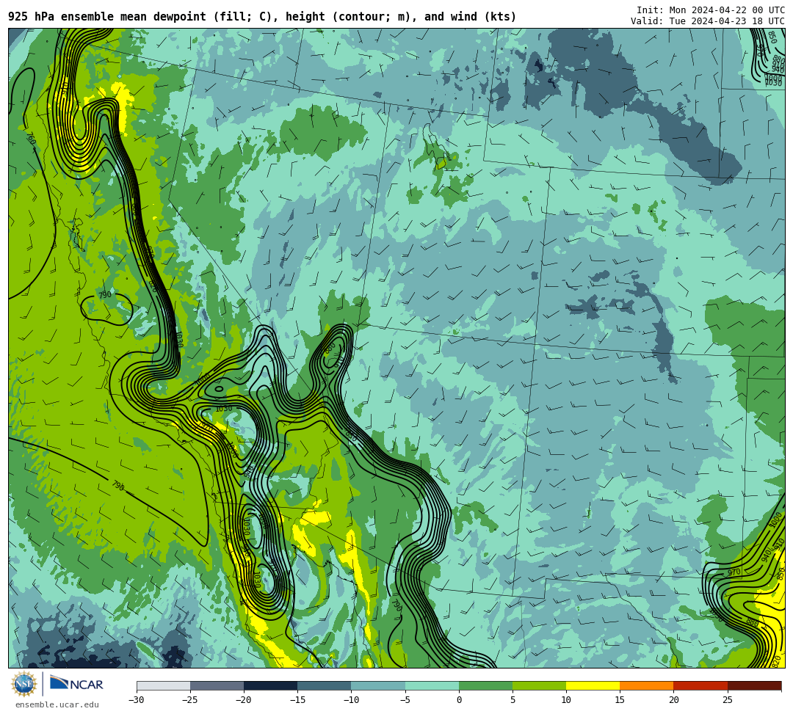Screen dimensions: 793x714
Task: Pick the yellow 10 to 15 swatch
Action: click(593, 685)
